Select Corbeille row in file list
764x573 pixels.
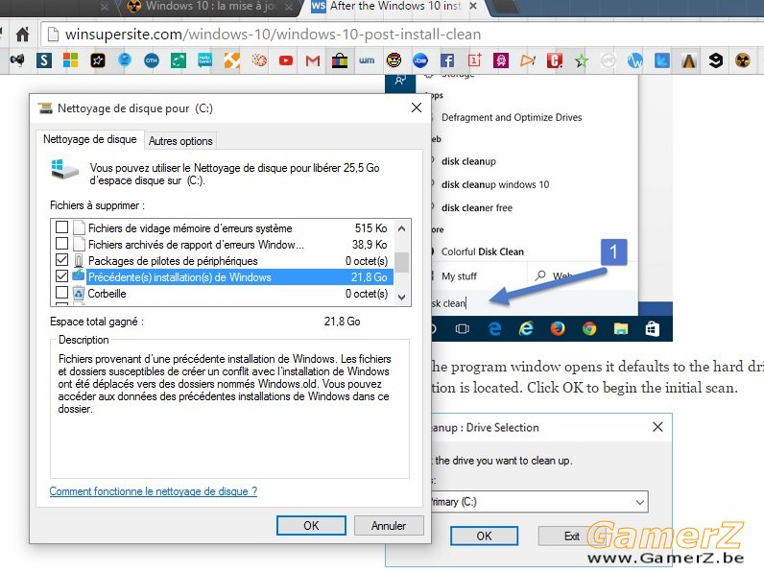(225, 294)
